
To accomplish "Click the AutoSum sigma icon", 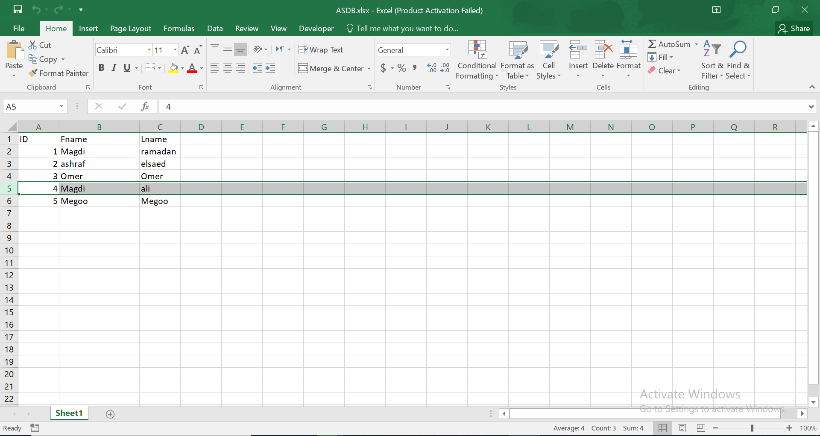I will click(x=652, y=44).
